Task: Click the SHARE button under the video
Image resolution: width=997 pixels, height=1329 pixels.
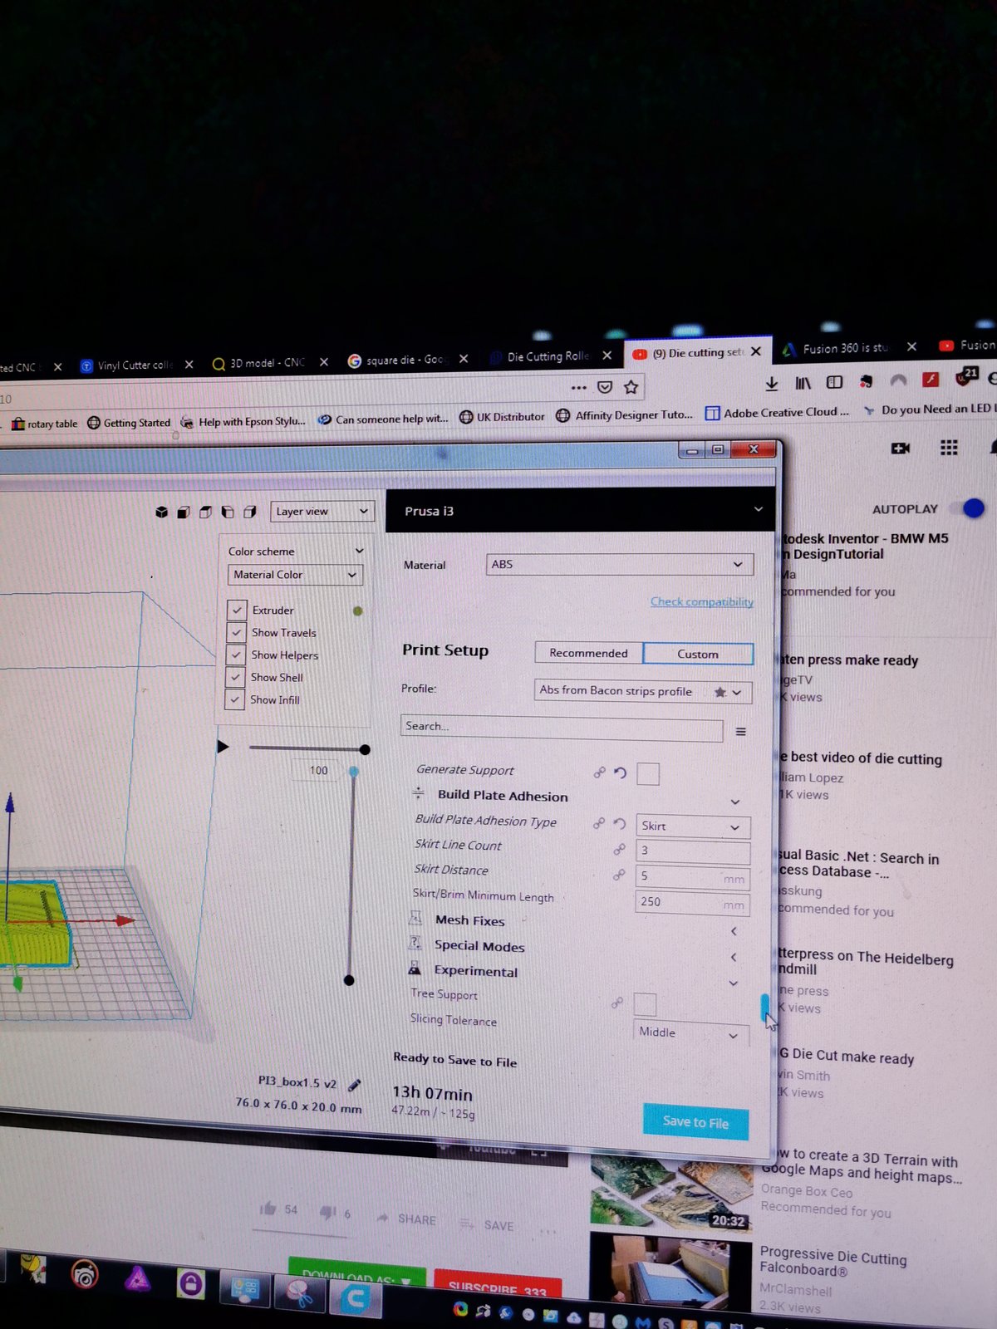Action: [406, 1219]
